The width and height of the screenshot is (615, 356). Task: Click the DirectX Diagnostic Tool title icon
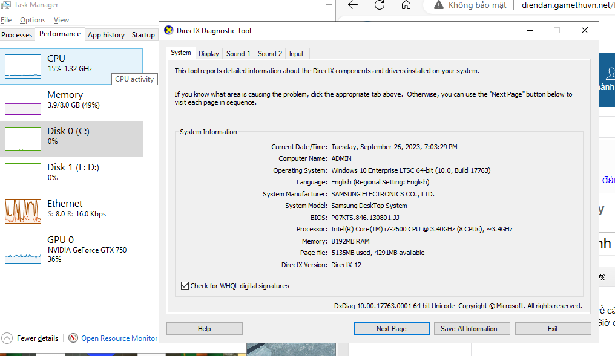coord(169,31)
